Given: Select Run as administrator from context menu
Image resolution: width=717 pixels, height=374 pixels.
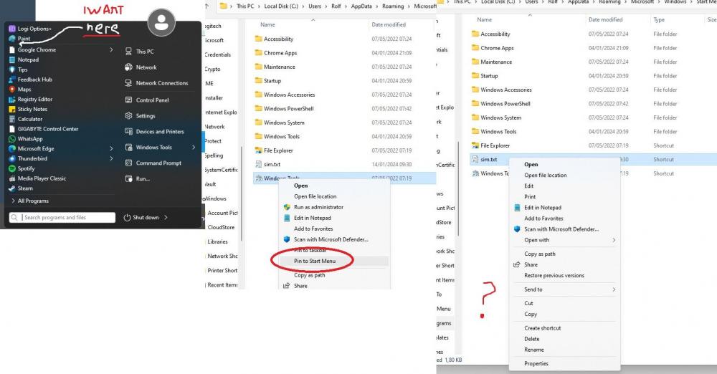Looking at the screenshot, I should point(318,207).
